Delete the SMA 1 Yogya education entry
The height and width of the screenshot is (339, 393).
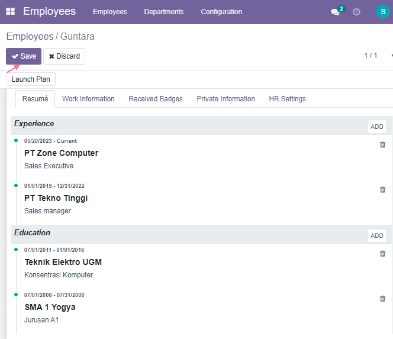[x=382, y=299]
